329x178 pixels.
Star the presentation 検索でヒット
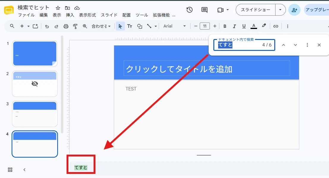coord(58,8)
